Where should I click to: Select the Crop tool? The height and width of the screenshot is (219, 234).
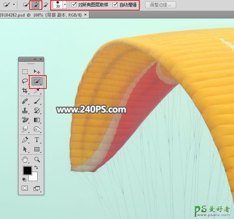25,90
